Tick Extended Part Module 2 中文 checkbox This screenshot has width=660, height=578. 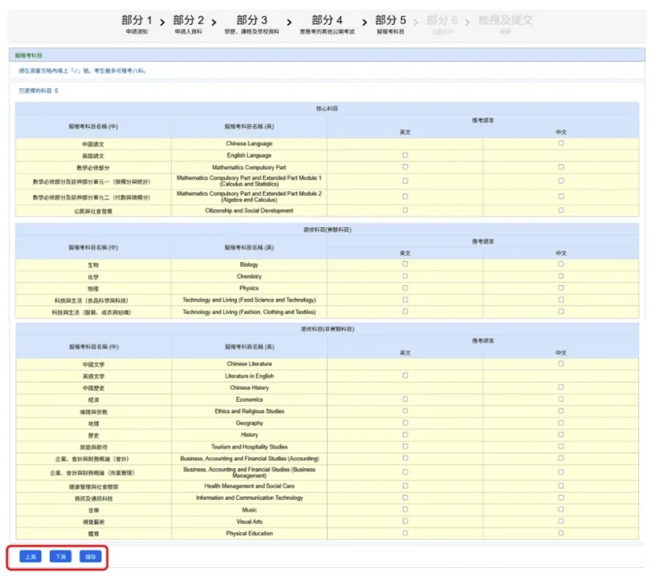(x=561, y=196)
